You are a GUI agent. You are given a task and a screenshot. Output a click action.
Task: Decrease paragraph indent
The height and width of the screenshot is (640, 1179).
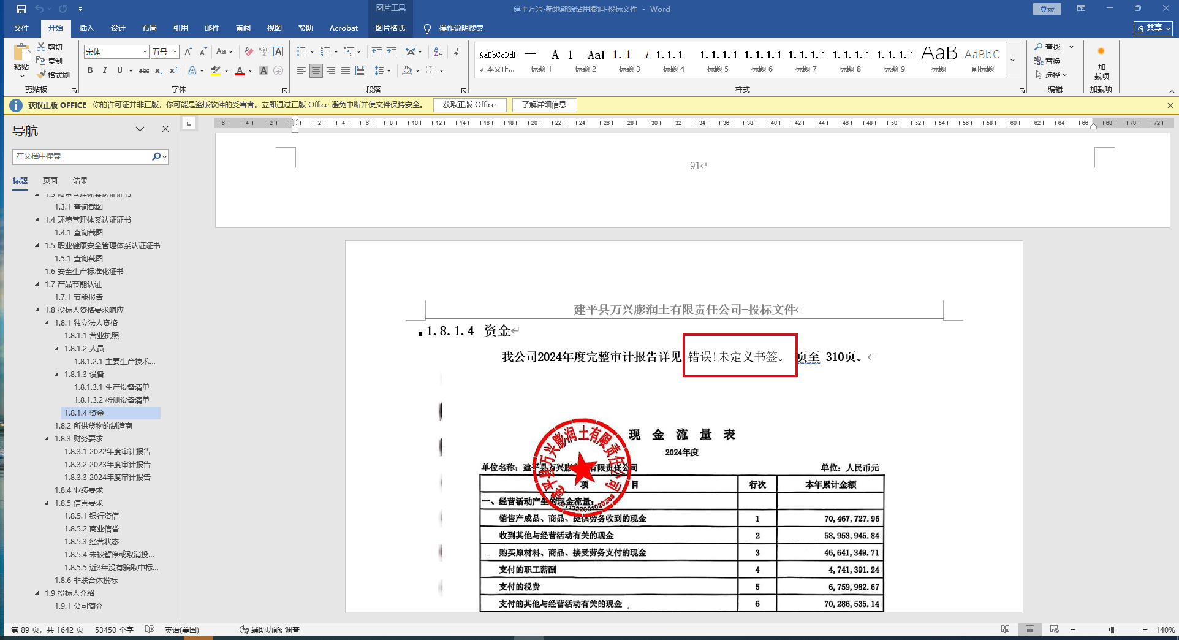pyautogui.click(x=377, y=51)
